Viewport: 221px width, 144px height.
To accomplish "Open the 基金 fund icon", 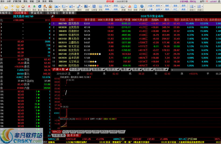I will tap(40, 6).
